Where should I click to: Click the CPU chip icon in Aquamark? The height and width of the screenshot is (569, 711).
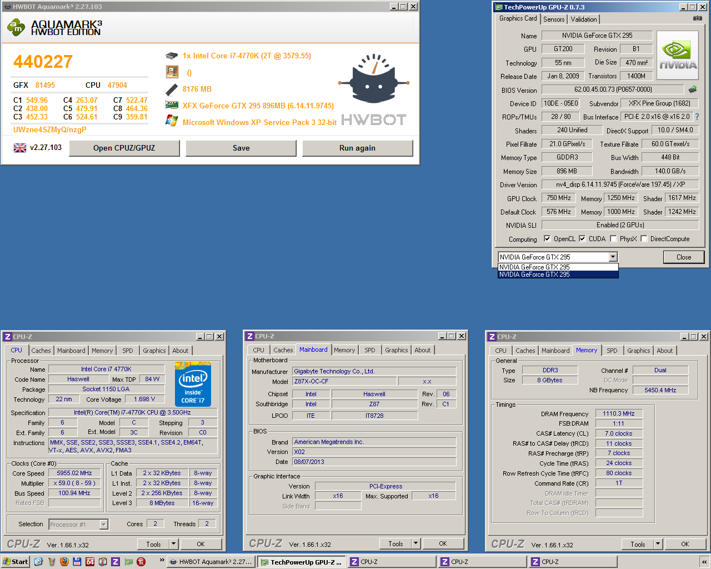point(172,56)
